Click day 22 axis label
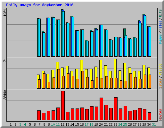The height and width of the screenshot is (128, 164). point(111,124)
